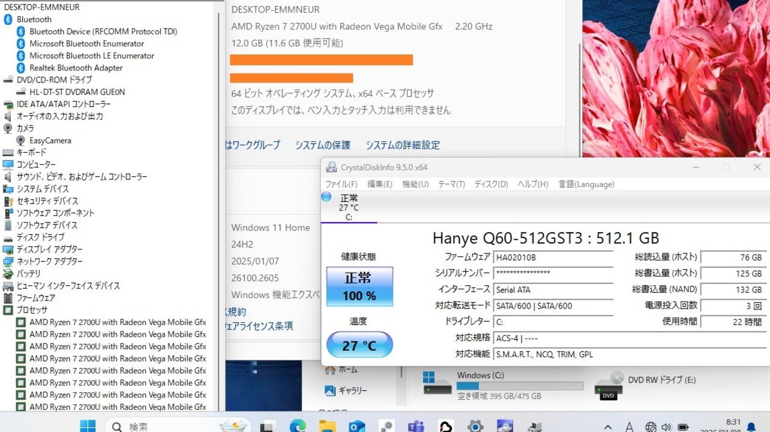This screenshot has width=770, height=432.
Task: Click the サウンド、ビデオ、およびゲーム コントローラー icon
Action: (8, 177)
